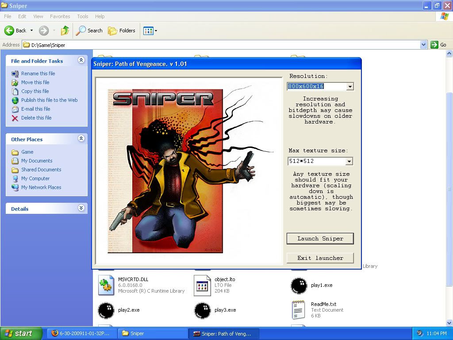Image resolution: width=453 pixels, height=340 pixels.
Task: Open the Back history dropdown arrow
Action: click(31, 31)
